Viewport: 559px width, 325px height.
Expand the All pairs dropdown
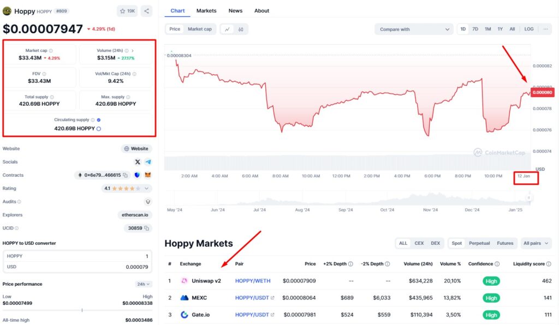[536, 243]
